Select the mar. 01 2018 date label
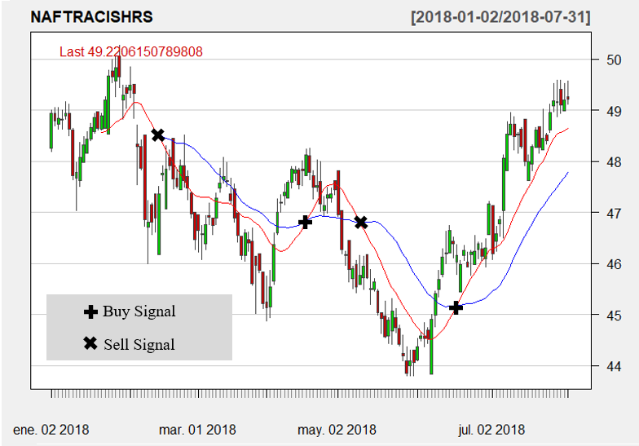Viewport: 639px width, 446px height. click(x=197, y=429)
